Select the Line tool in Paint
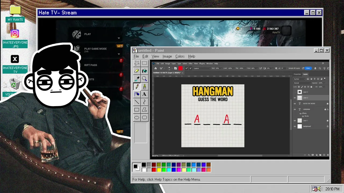The height and width of the screenshot is (193, 344). pos(137,102)
